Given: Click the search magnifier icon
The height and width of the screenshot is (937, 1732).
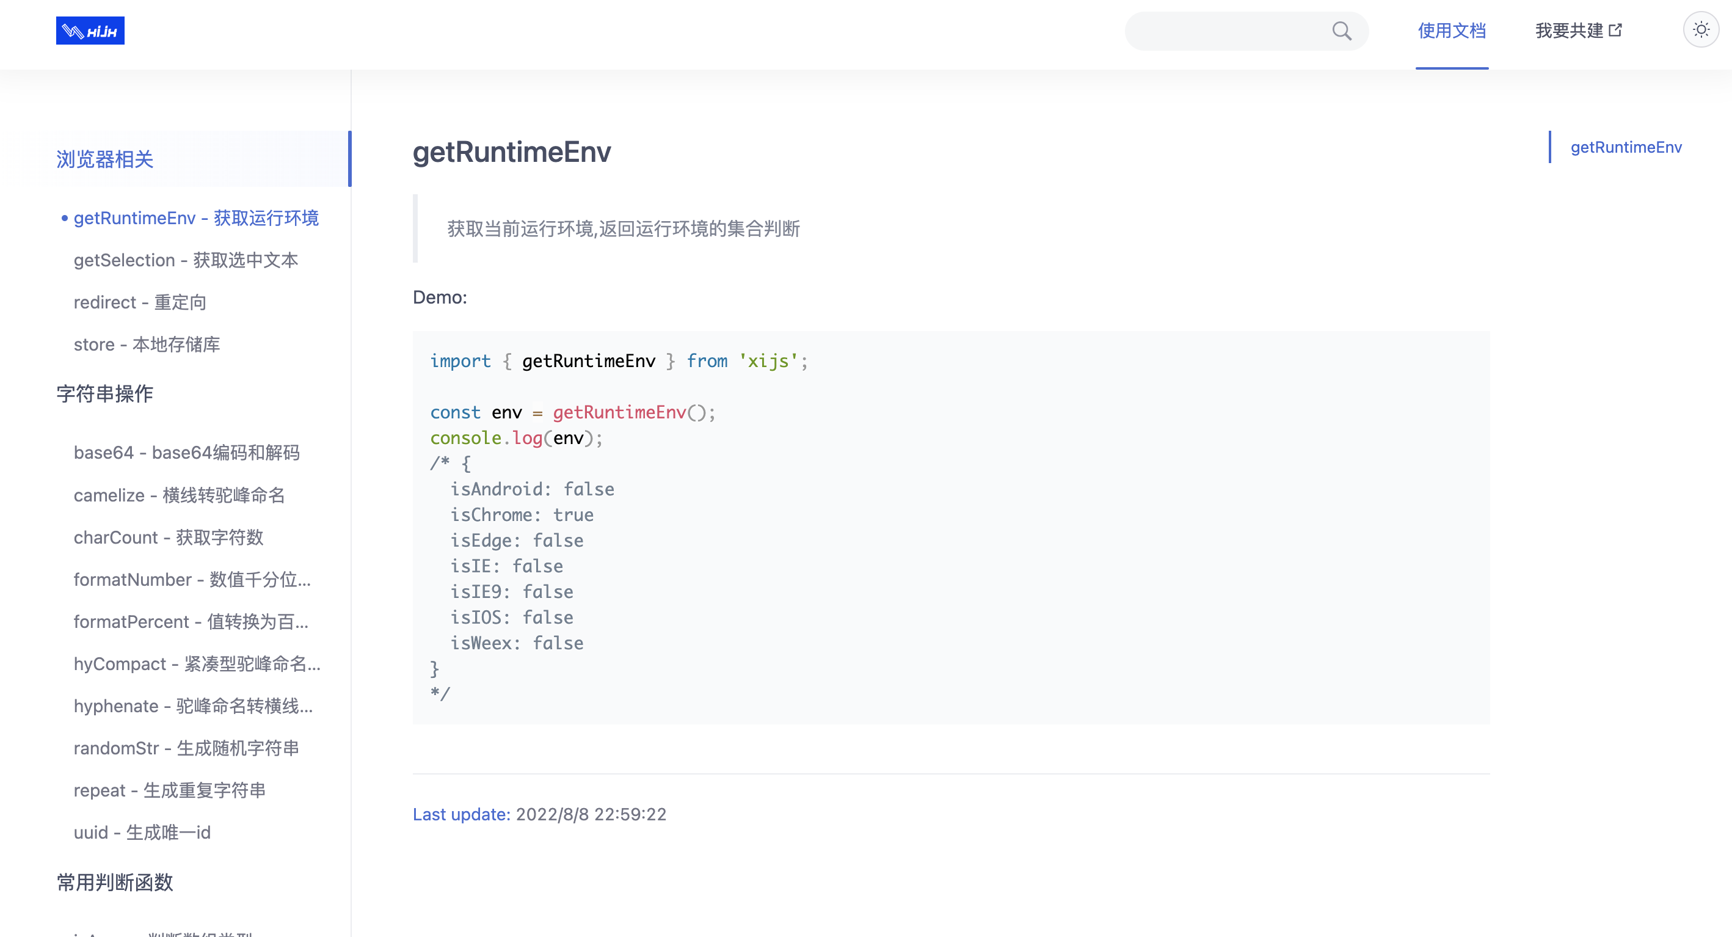Looking at the screenshot, I should pos(1341,31).
